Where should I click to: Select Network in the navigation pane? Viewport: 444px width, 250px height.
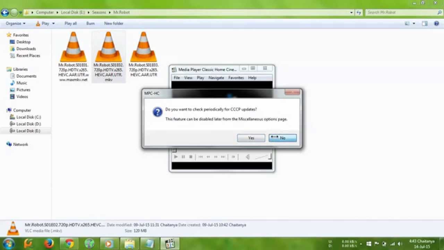tap(20, 144)
